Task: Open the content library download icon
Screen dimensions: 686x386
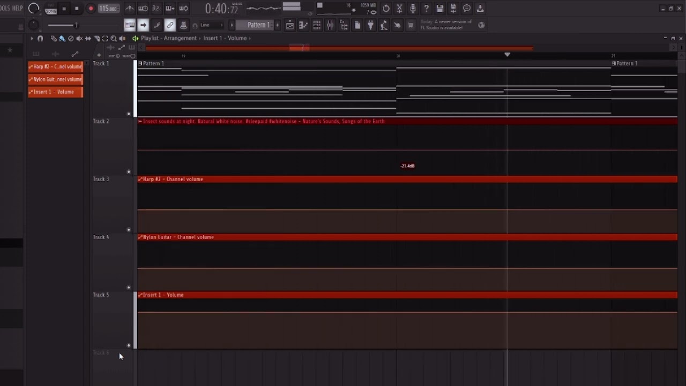Action: [480, 8]
